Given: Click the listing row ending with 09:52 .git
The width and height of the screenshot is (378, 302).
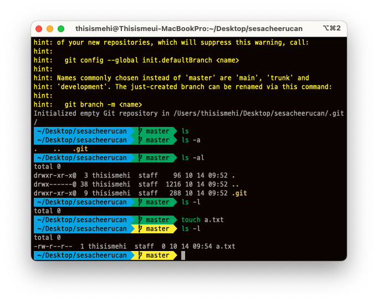Looking at the screenshot, I should [x=140, y=193].
